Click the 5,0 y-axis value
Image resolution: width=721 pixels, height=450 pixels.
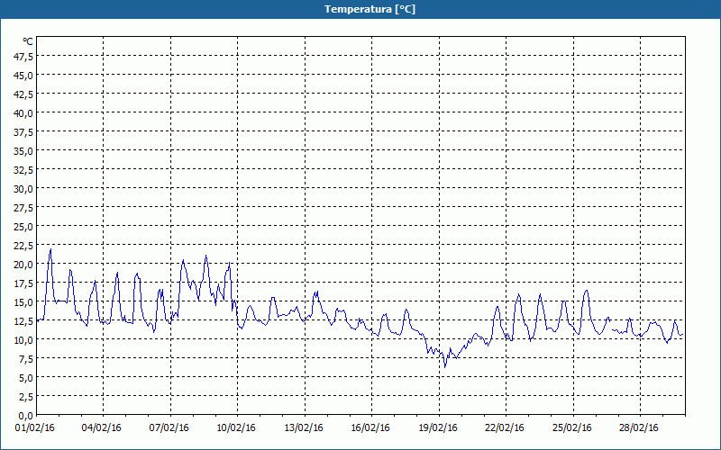pyautogui.click(x=25, y=377)
